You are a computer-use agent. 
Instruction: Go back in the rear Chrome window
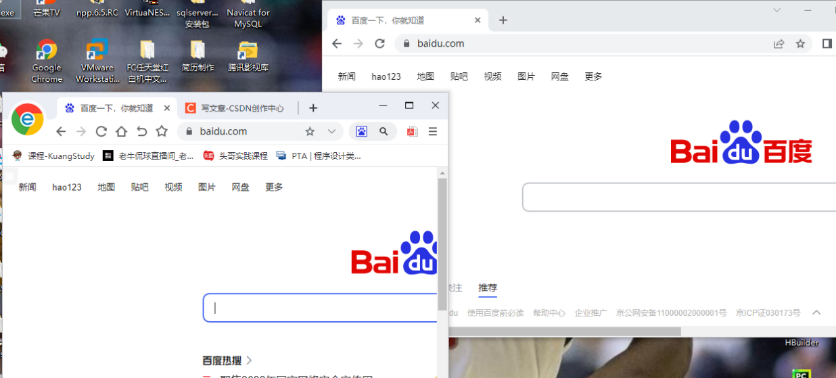coord(337,43)
